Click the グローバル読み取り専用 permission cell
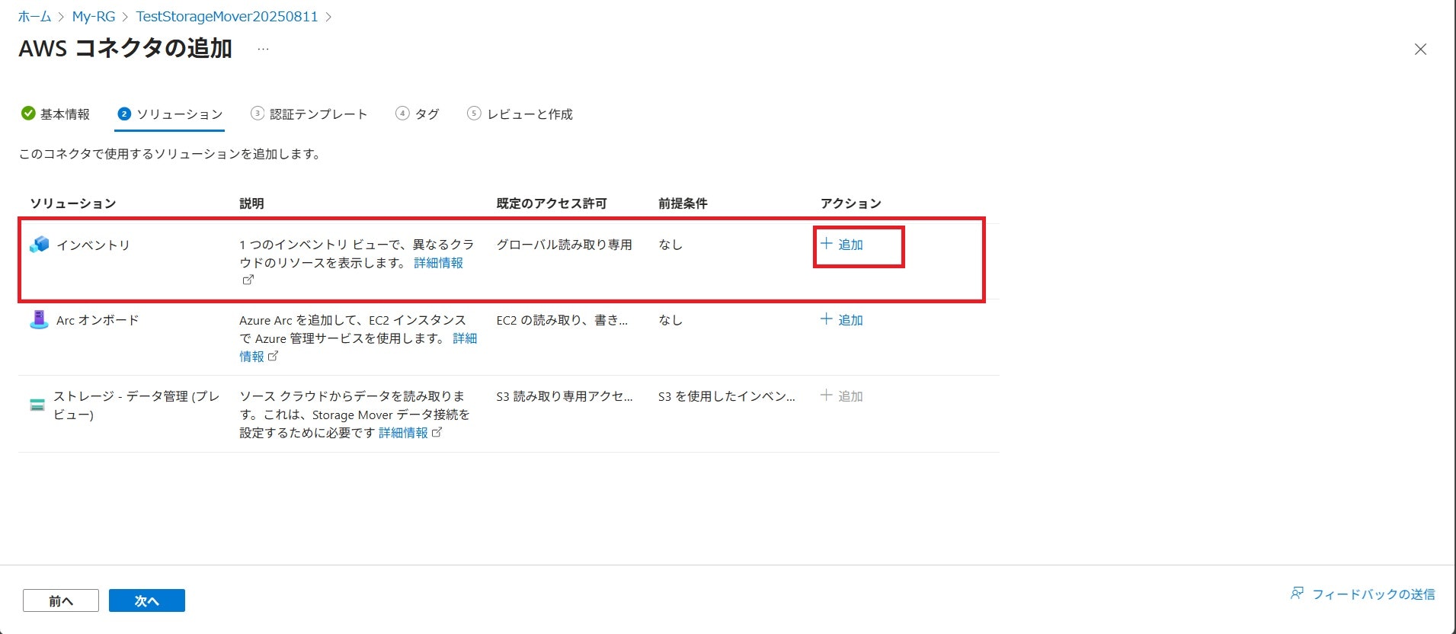Screen dimensions: 1456x634 (x=564, y=245)
